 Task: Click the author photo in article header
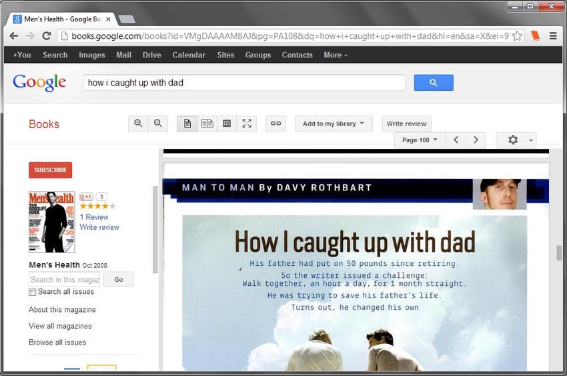pyautogui.click(x=500, y=194)
